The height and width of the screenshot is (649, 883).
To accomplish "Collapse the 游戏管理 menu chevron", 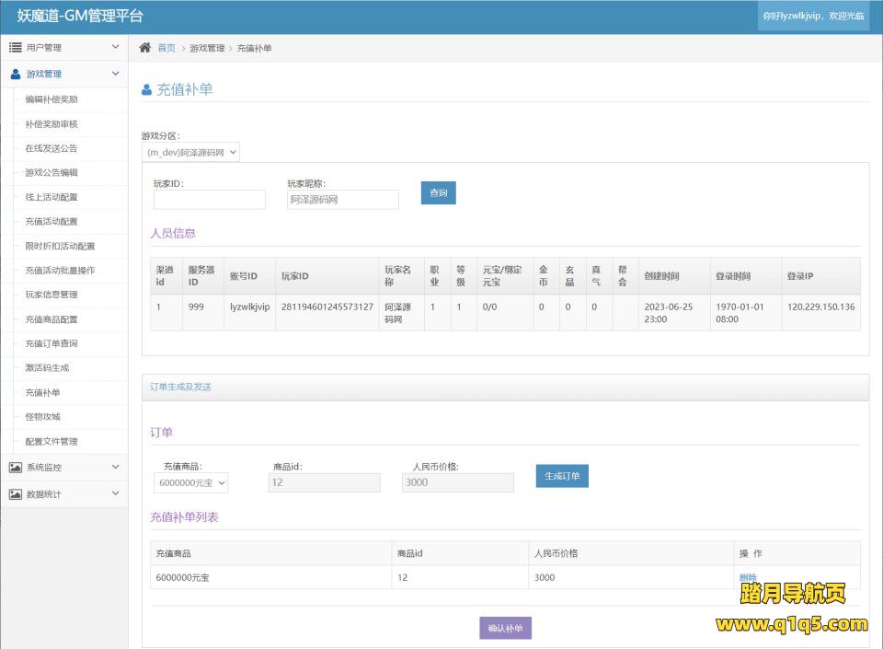I will point(115,74).
